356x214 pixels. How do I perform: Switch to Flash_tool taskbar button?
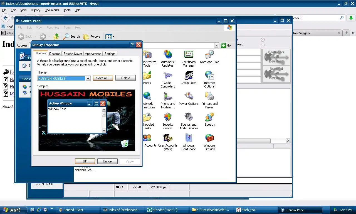click(x=255, y=210)
